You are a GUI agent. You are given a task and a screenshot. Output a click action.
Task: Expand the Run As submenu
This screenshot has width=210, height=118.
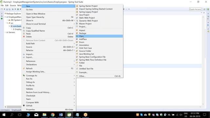click(49, 79)
